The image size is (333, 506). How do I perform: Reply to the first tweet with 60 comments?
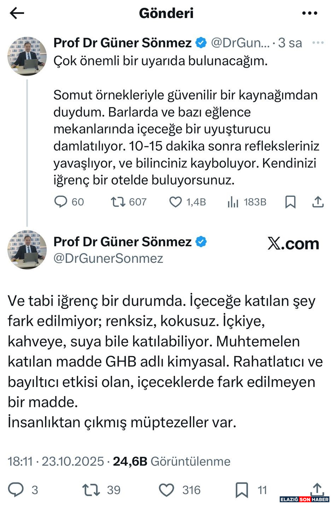tap(61, 202)
